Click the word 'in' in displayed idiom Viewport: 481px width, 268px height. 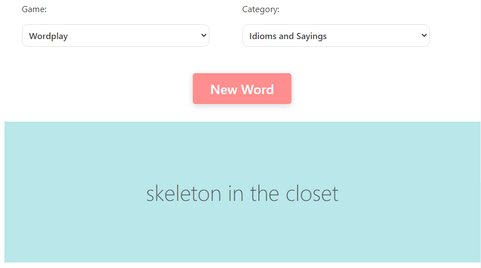(236, 194)
